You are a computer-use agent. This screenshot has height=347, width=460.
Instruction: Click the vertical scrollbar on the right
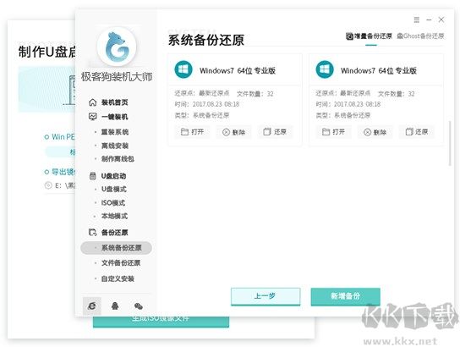450,143
